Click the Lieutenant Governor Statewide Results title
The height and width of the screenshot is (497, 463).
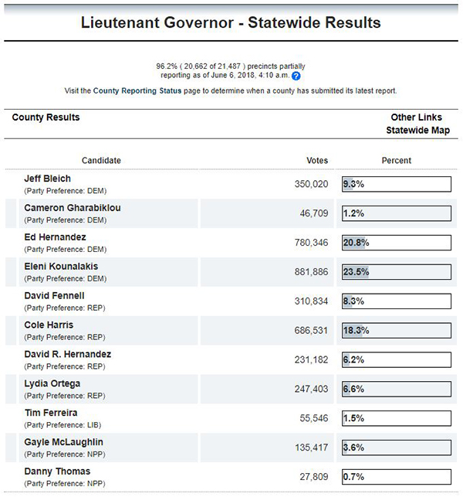coord(231,23)
